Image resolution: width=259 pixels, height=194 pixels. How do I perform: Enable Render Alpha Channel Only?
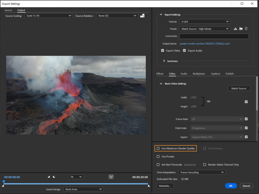[x=204, y=164]
